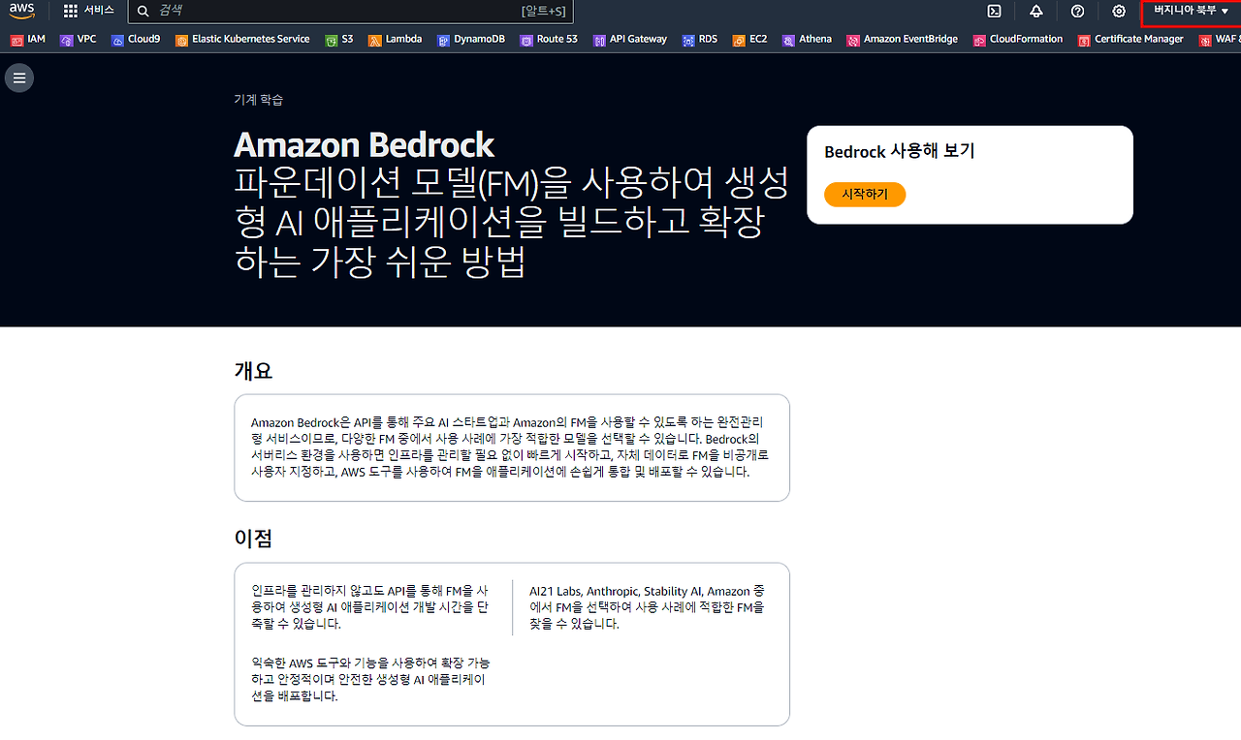Open the S3 favorites shortcut
The height and width of the screenshot is (740, 1241).
pyautogui.click(x=339, y=40)
